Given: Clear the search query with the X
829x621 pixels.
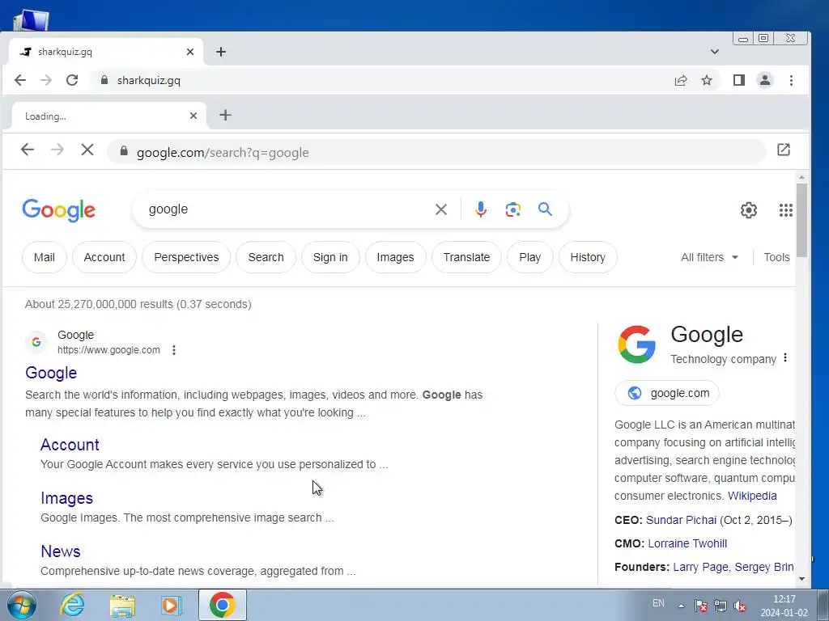Looking at the screenshot, I should point(441,209).
